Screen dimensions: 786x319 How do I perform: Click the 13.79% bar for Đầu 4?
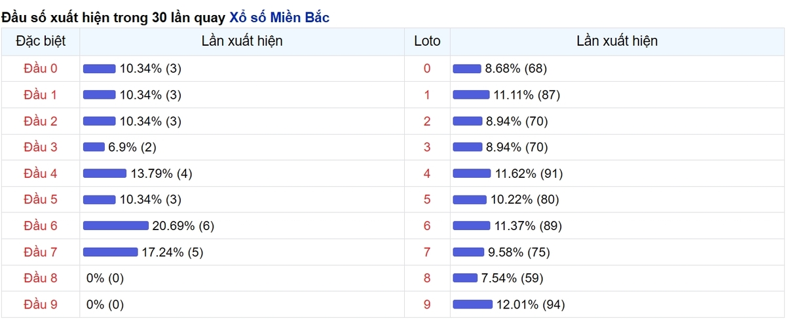click(x=105, y=173)
